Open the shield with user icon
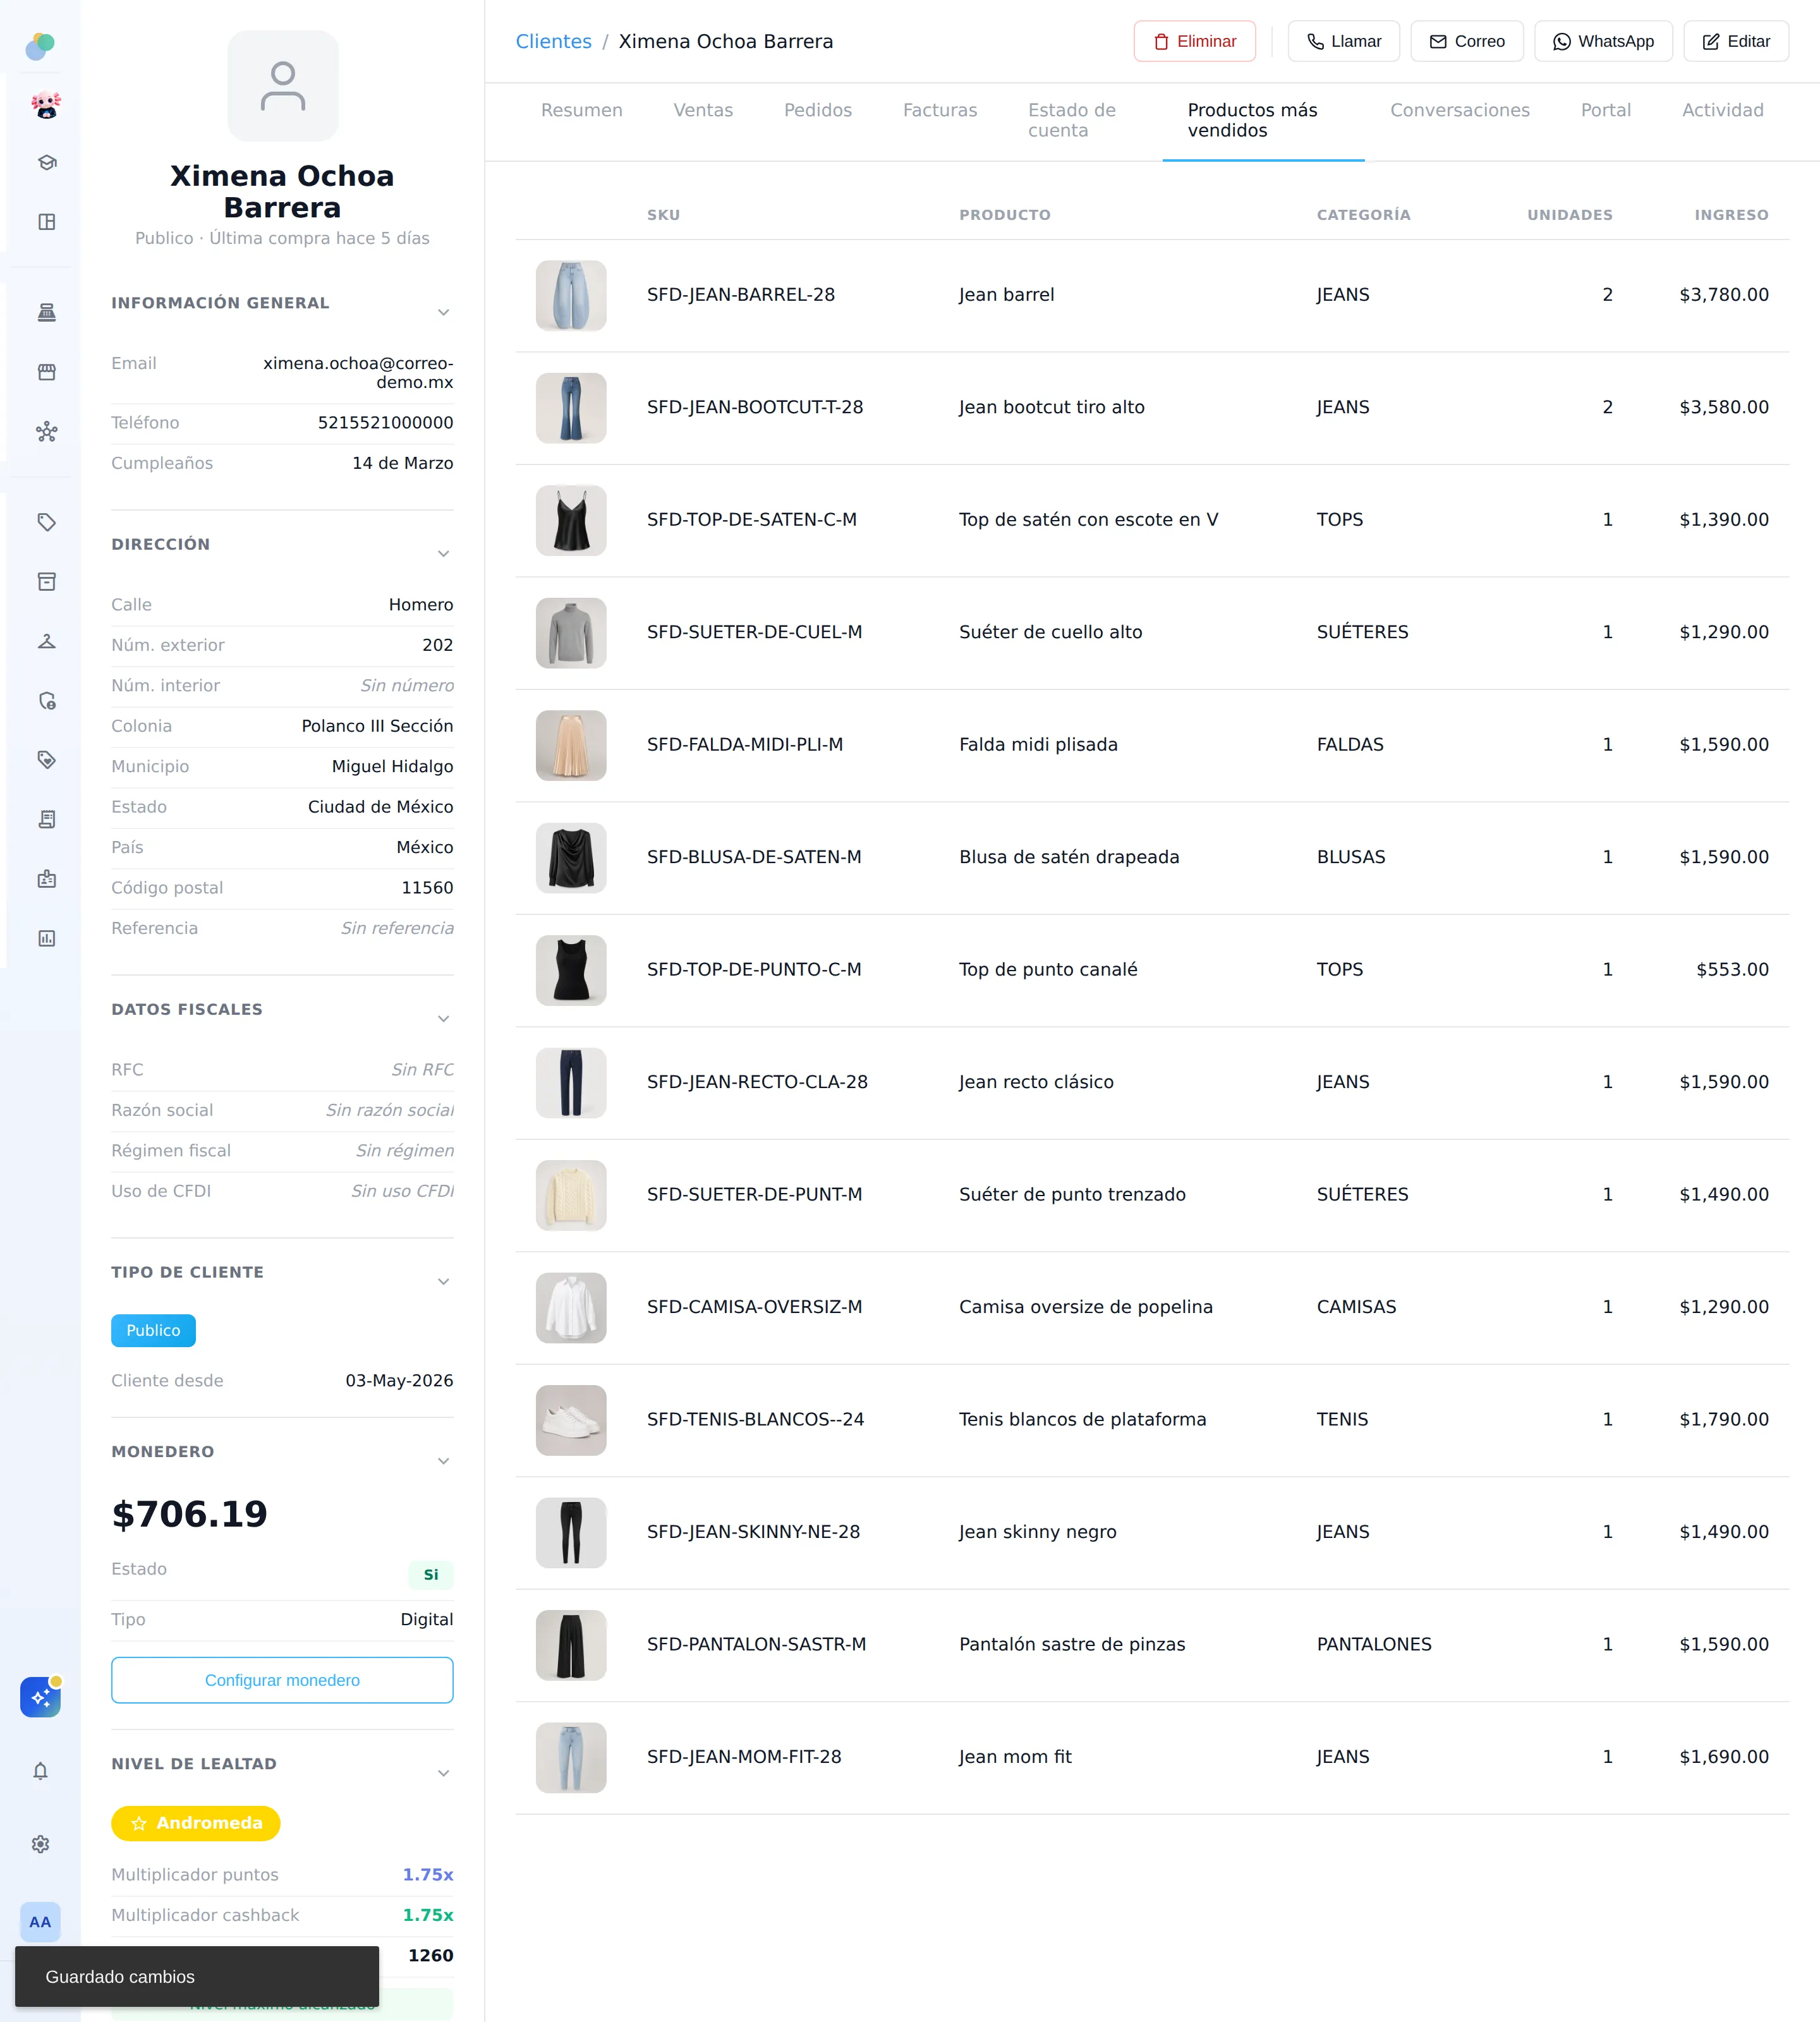The height and width of the screenshot is (2022, 1820). point(46,701)
